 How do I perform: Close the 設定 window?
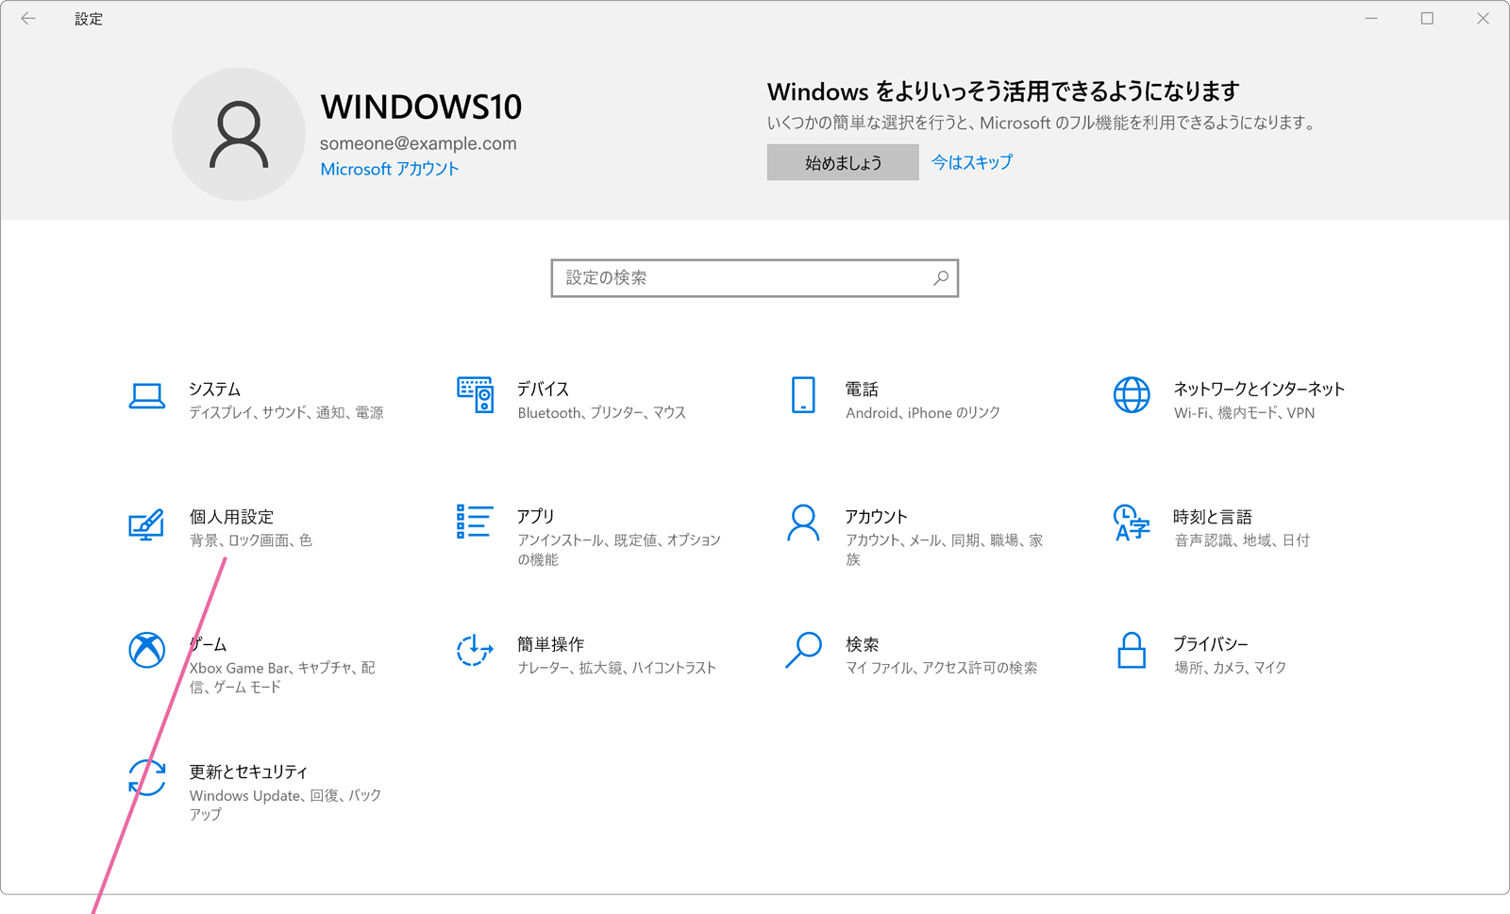[1483, 18]
